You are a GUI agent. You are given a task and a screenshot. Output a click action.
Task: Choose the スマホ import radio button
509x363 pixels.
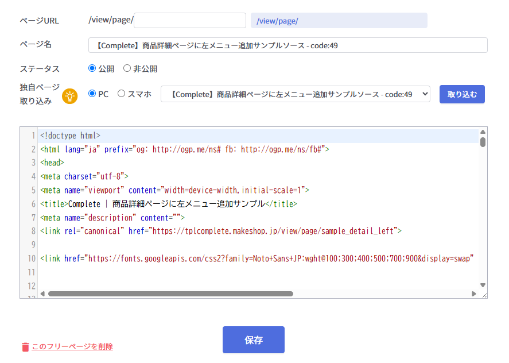[x=122, y=94]
